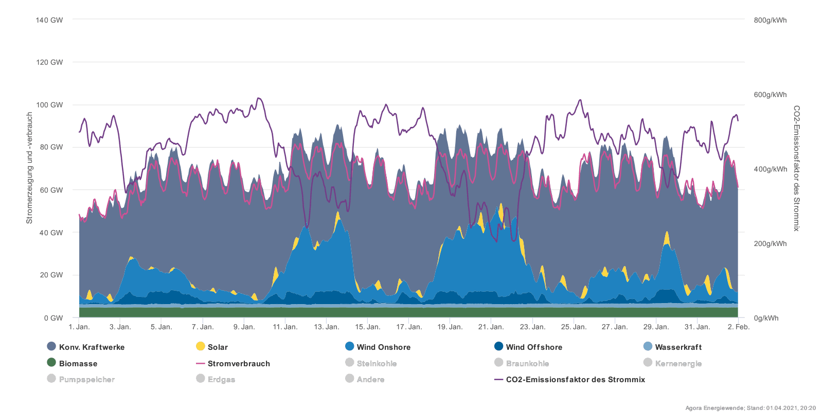Screen dimensions: 823x413
Task: Toggle the Konv. Kraftwerke legend entry
Action: (86, 347)
